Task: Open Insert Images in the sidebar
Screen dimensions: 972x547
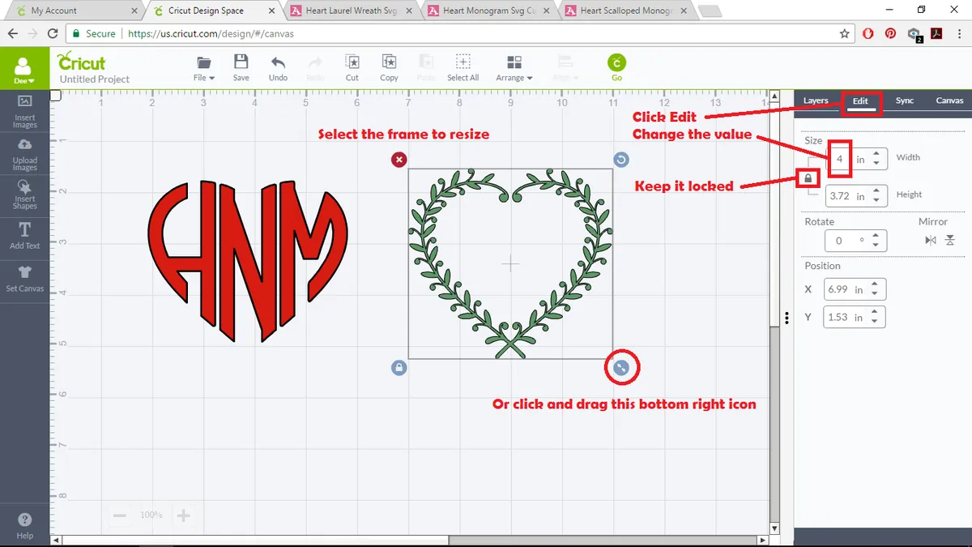Action: (24, 112)
